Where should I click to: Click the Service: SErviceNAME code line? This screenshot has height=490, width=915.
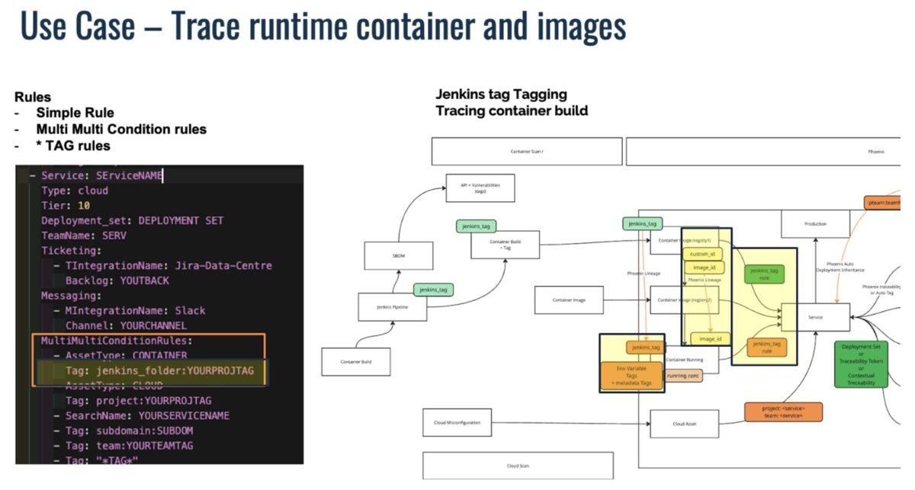[102, 175]
